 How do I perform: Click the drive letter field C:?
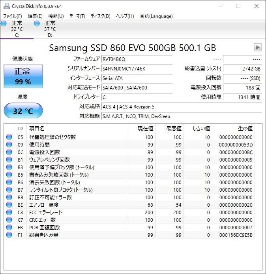(137, 97)
